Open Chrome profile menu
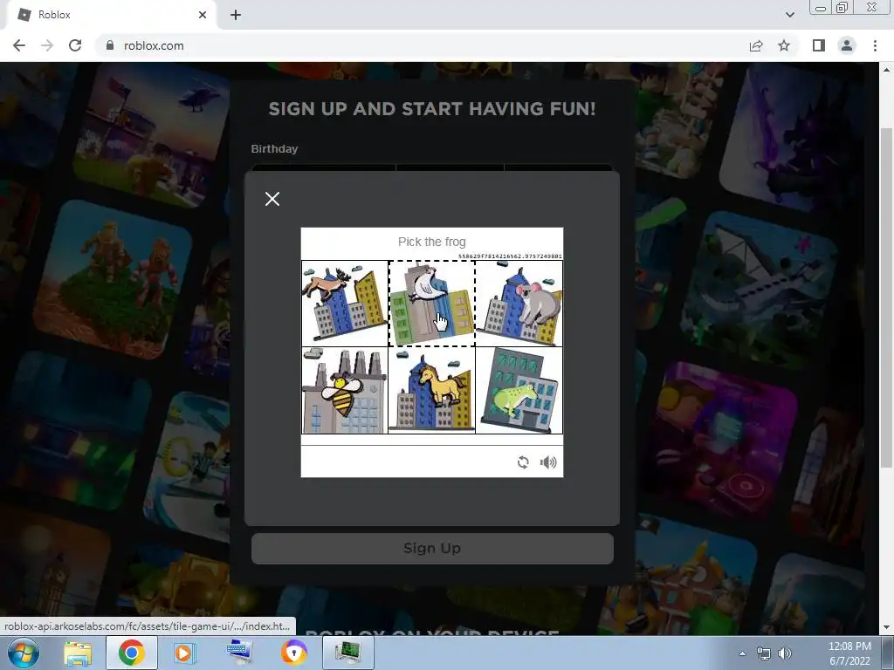The height and width of the screenshot is (670, 894). point(847,45)
